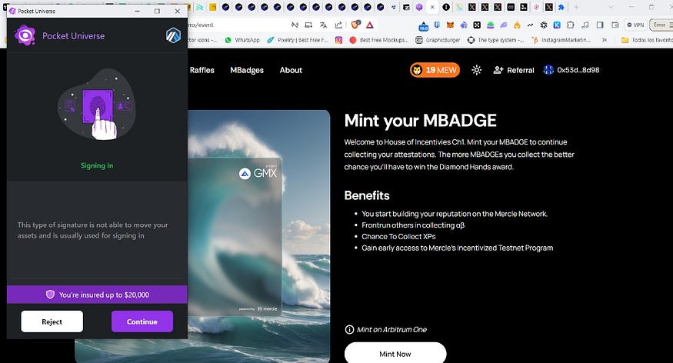Screen dimensions: 673x363
Task: Open the Raffles page
Action: click(202, 70)
